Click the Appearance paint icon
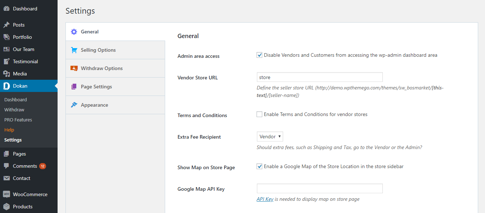The width and height of the screenshot is (485, 213). 74,105
